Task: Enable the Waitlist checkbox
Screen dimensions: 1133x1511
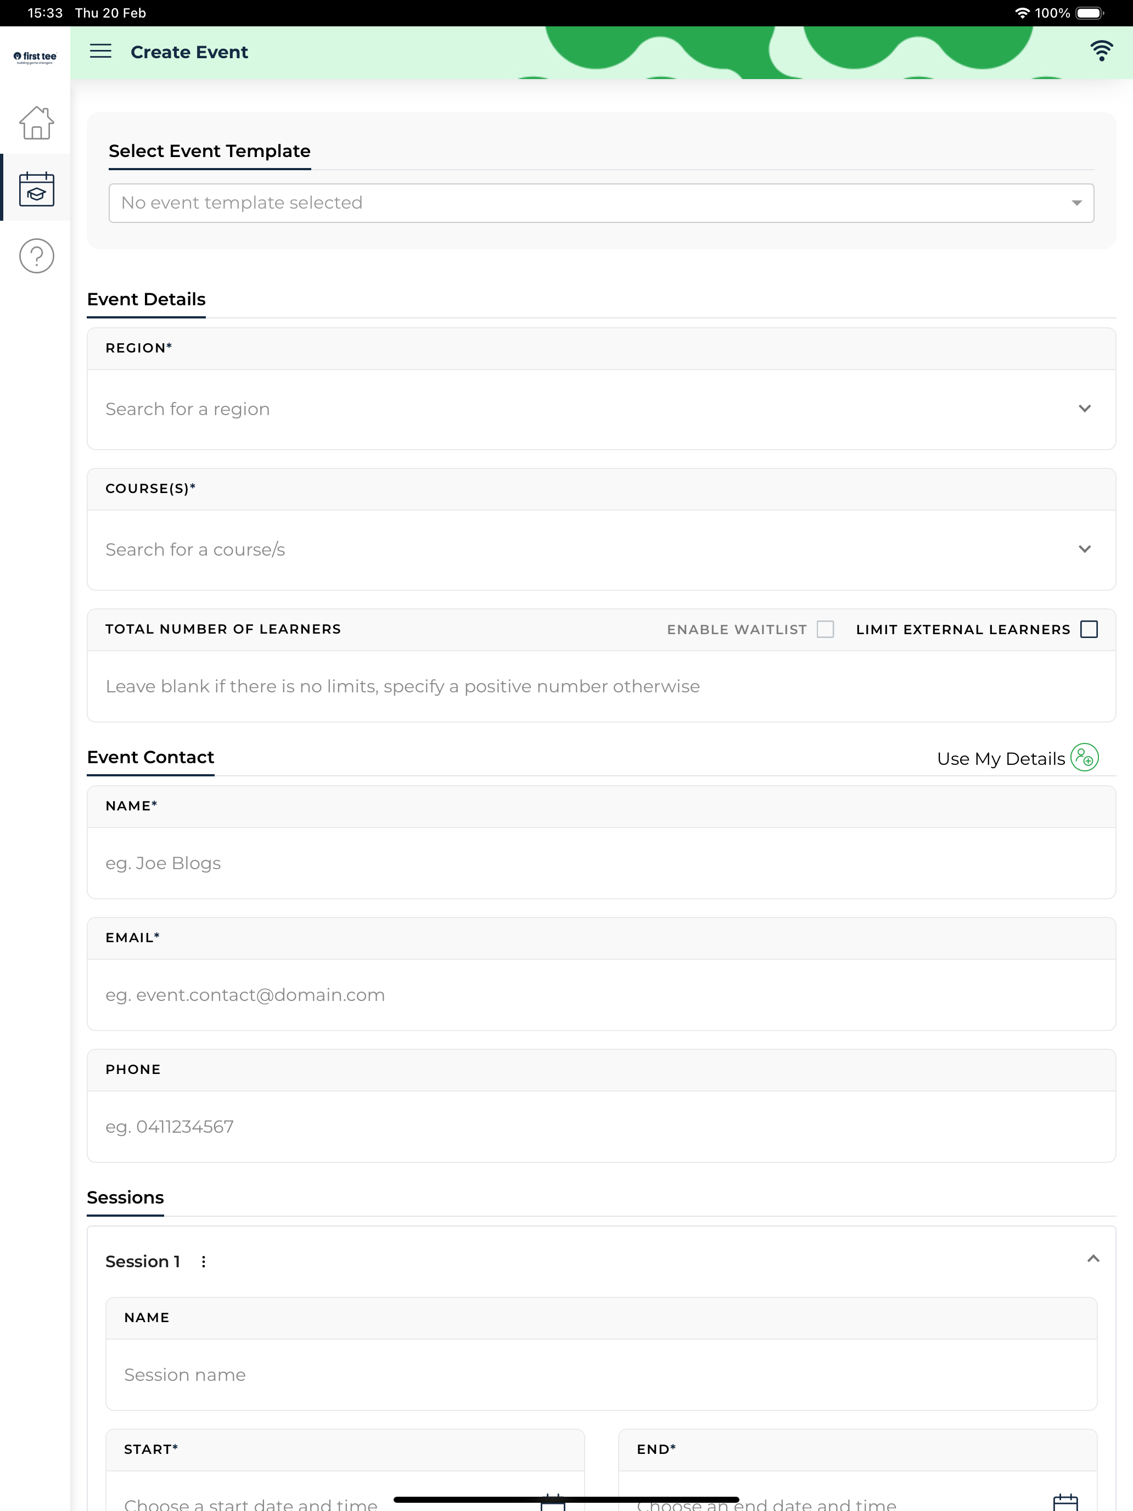Action: [825, 629]
